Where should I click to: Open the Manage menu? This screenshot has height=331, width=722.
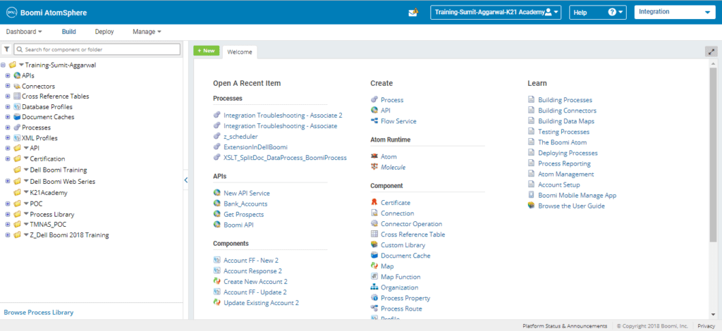[x=147, y=32]
